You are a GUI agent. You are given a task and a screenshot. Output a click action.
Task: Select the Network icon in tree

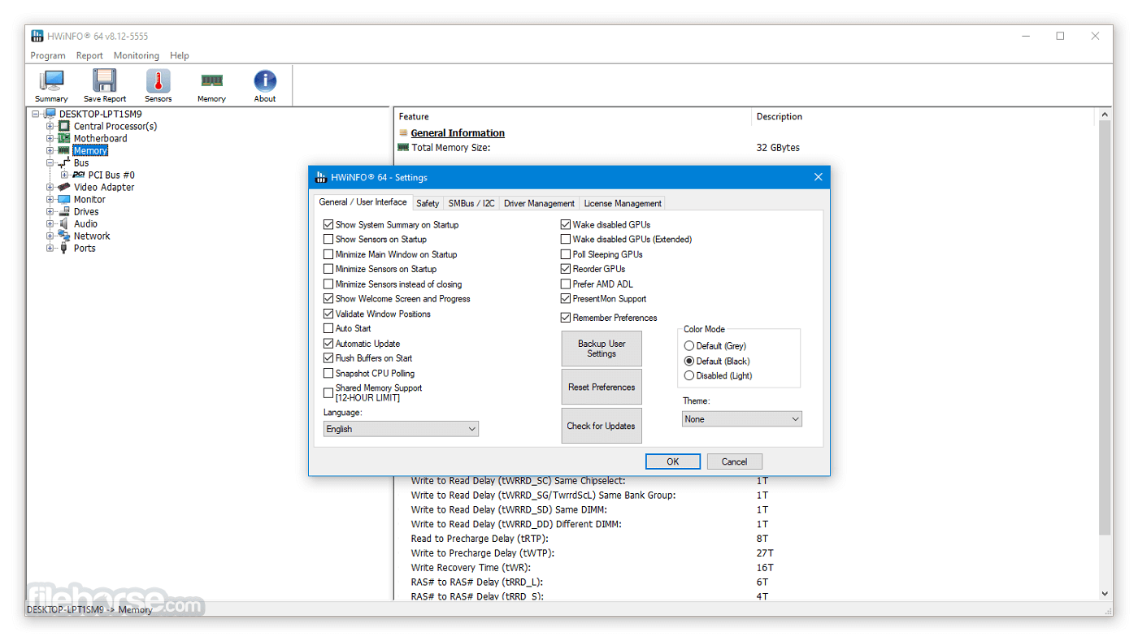pos(64,236)
